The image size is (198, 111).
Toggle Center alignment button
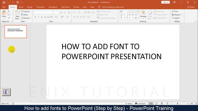tap(78, 17)
